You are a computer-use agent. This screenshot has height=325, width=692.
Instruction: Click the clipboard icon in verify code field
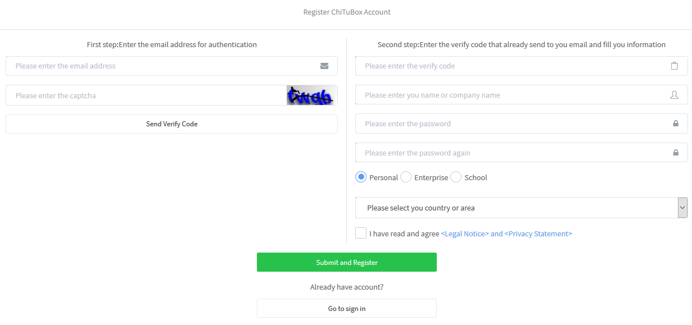coord(675,66)
